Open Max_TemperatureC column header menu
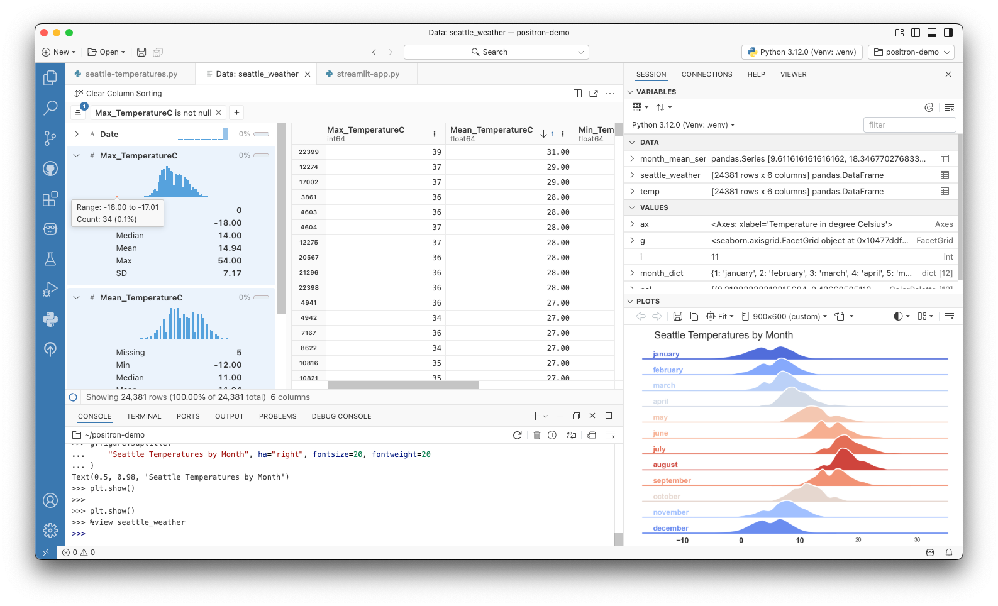 tap(435, 134)
